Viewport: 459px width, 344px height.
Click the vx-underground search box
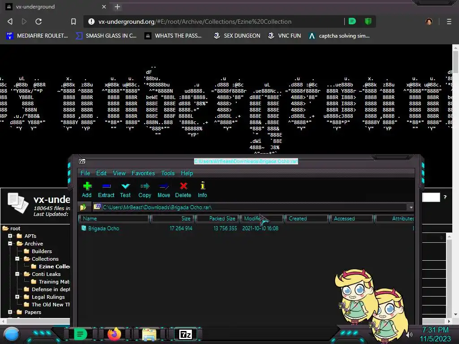coord(431,197)
